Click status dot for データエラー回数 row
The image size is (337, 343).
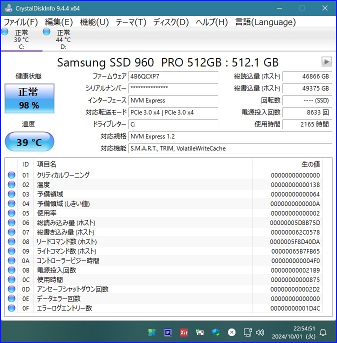click(x=11, y=299)
